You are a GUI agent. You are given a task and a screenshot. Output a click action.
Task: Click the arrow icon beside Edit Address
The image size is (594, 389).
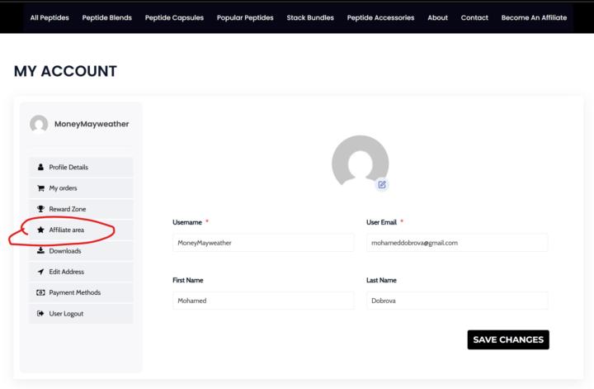40,272
